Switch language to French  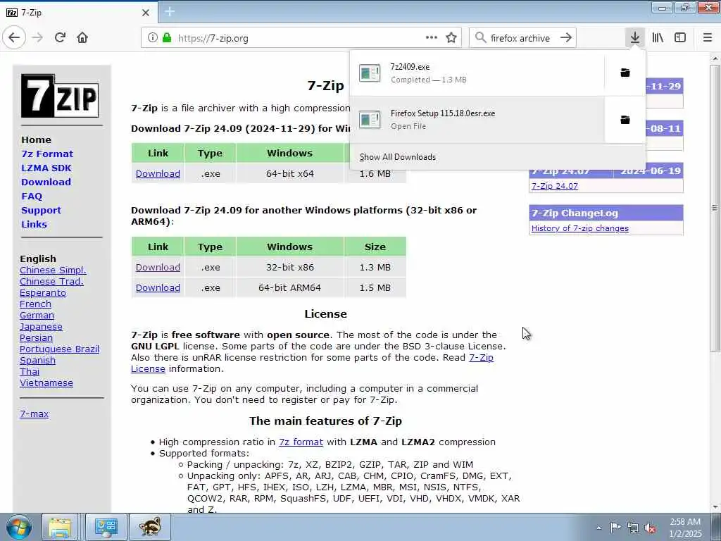click(35, 304)
